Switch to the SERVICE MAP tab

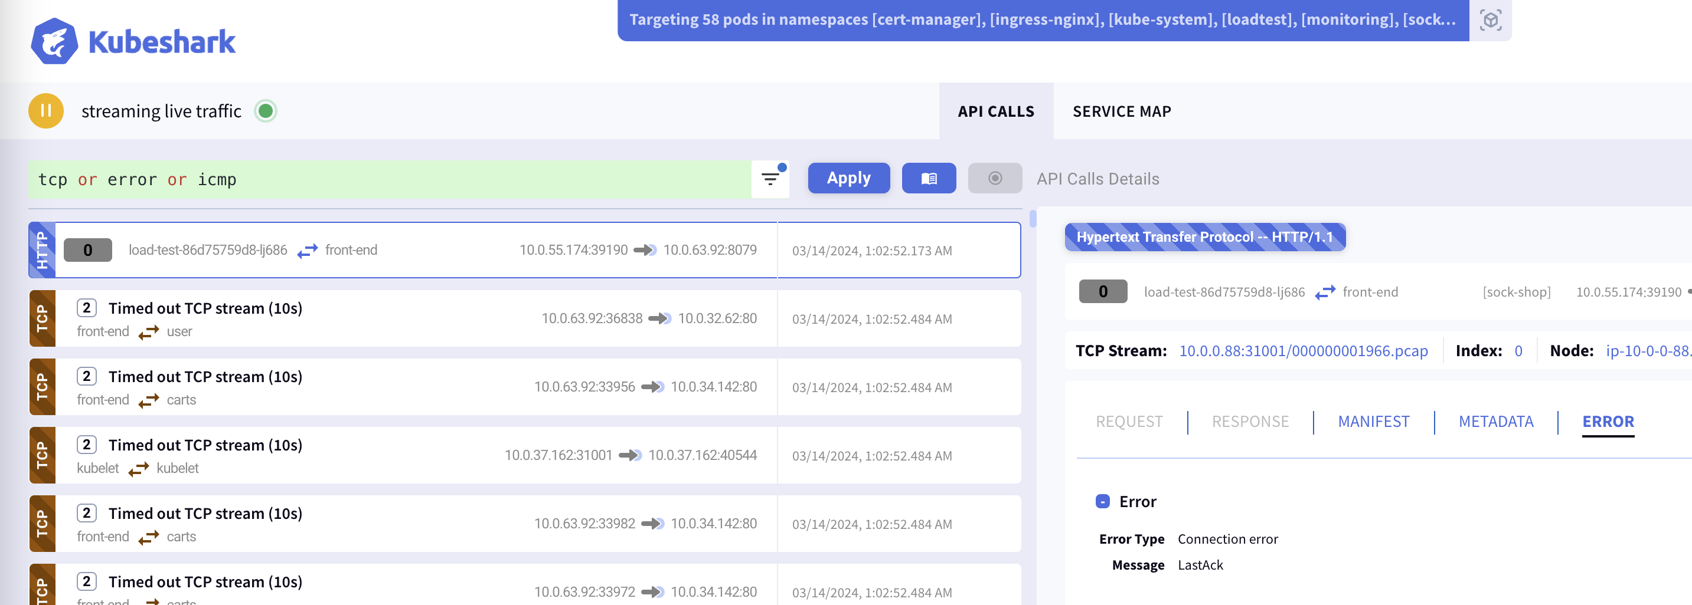click(x=1122, y=111)
